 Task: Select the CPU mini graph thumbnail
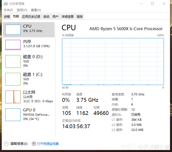coord(13,30)
